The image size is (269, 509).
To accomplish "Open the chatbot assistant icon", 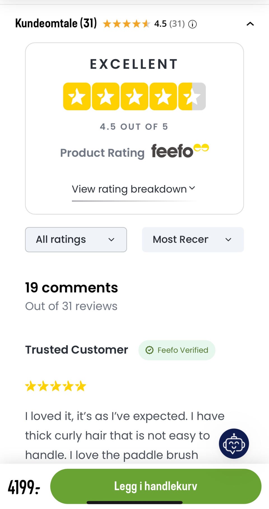I will (234, 444).
